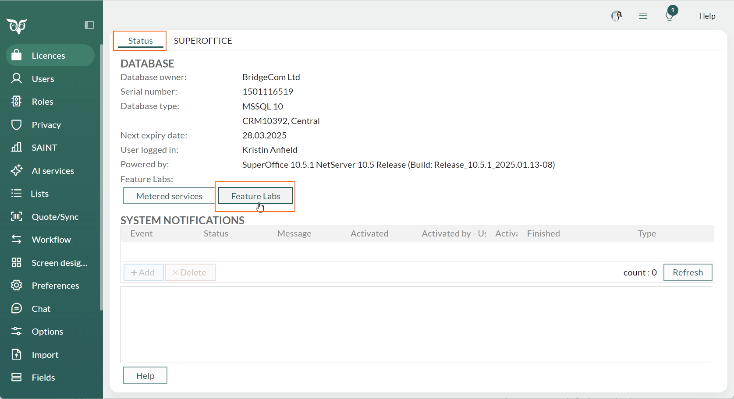Refresh the system notifications list
Viewport: 734px width, 399px height.
688,272
